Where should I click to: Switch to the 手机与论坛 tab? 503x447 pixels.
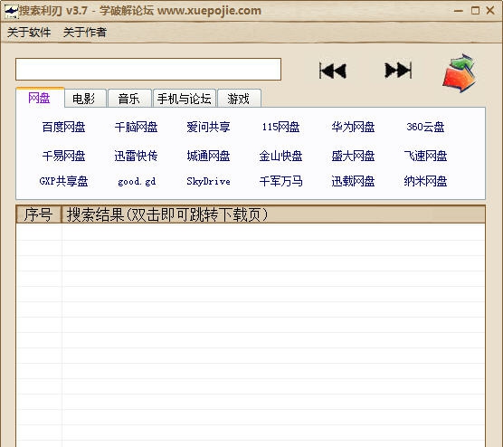[185, 99]
